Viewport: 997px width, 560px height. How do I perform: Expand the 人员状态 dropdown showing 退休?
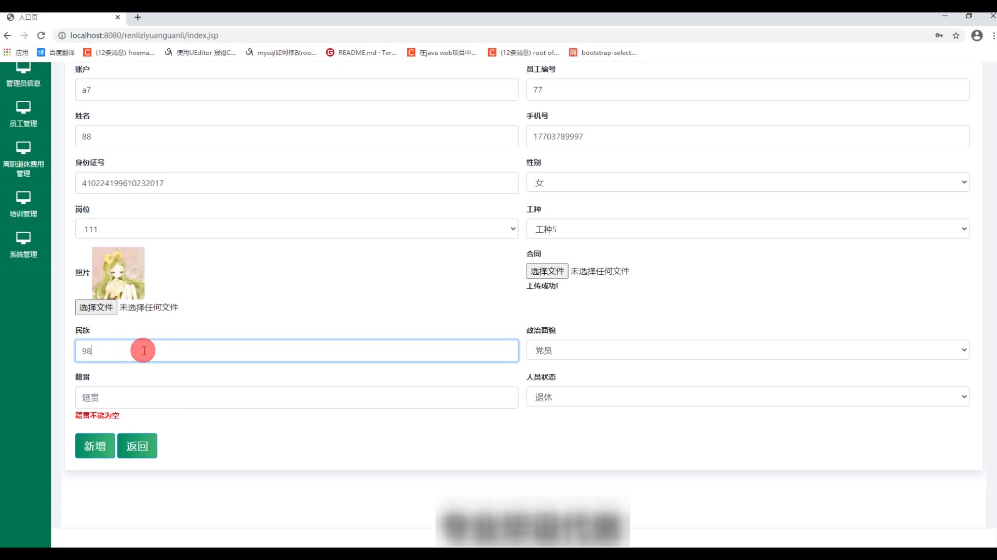(747, 397)
